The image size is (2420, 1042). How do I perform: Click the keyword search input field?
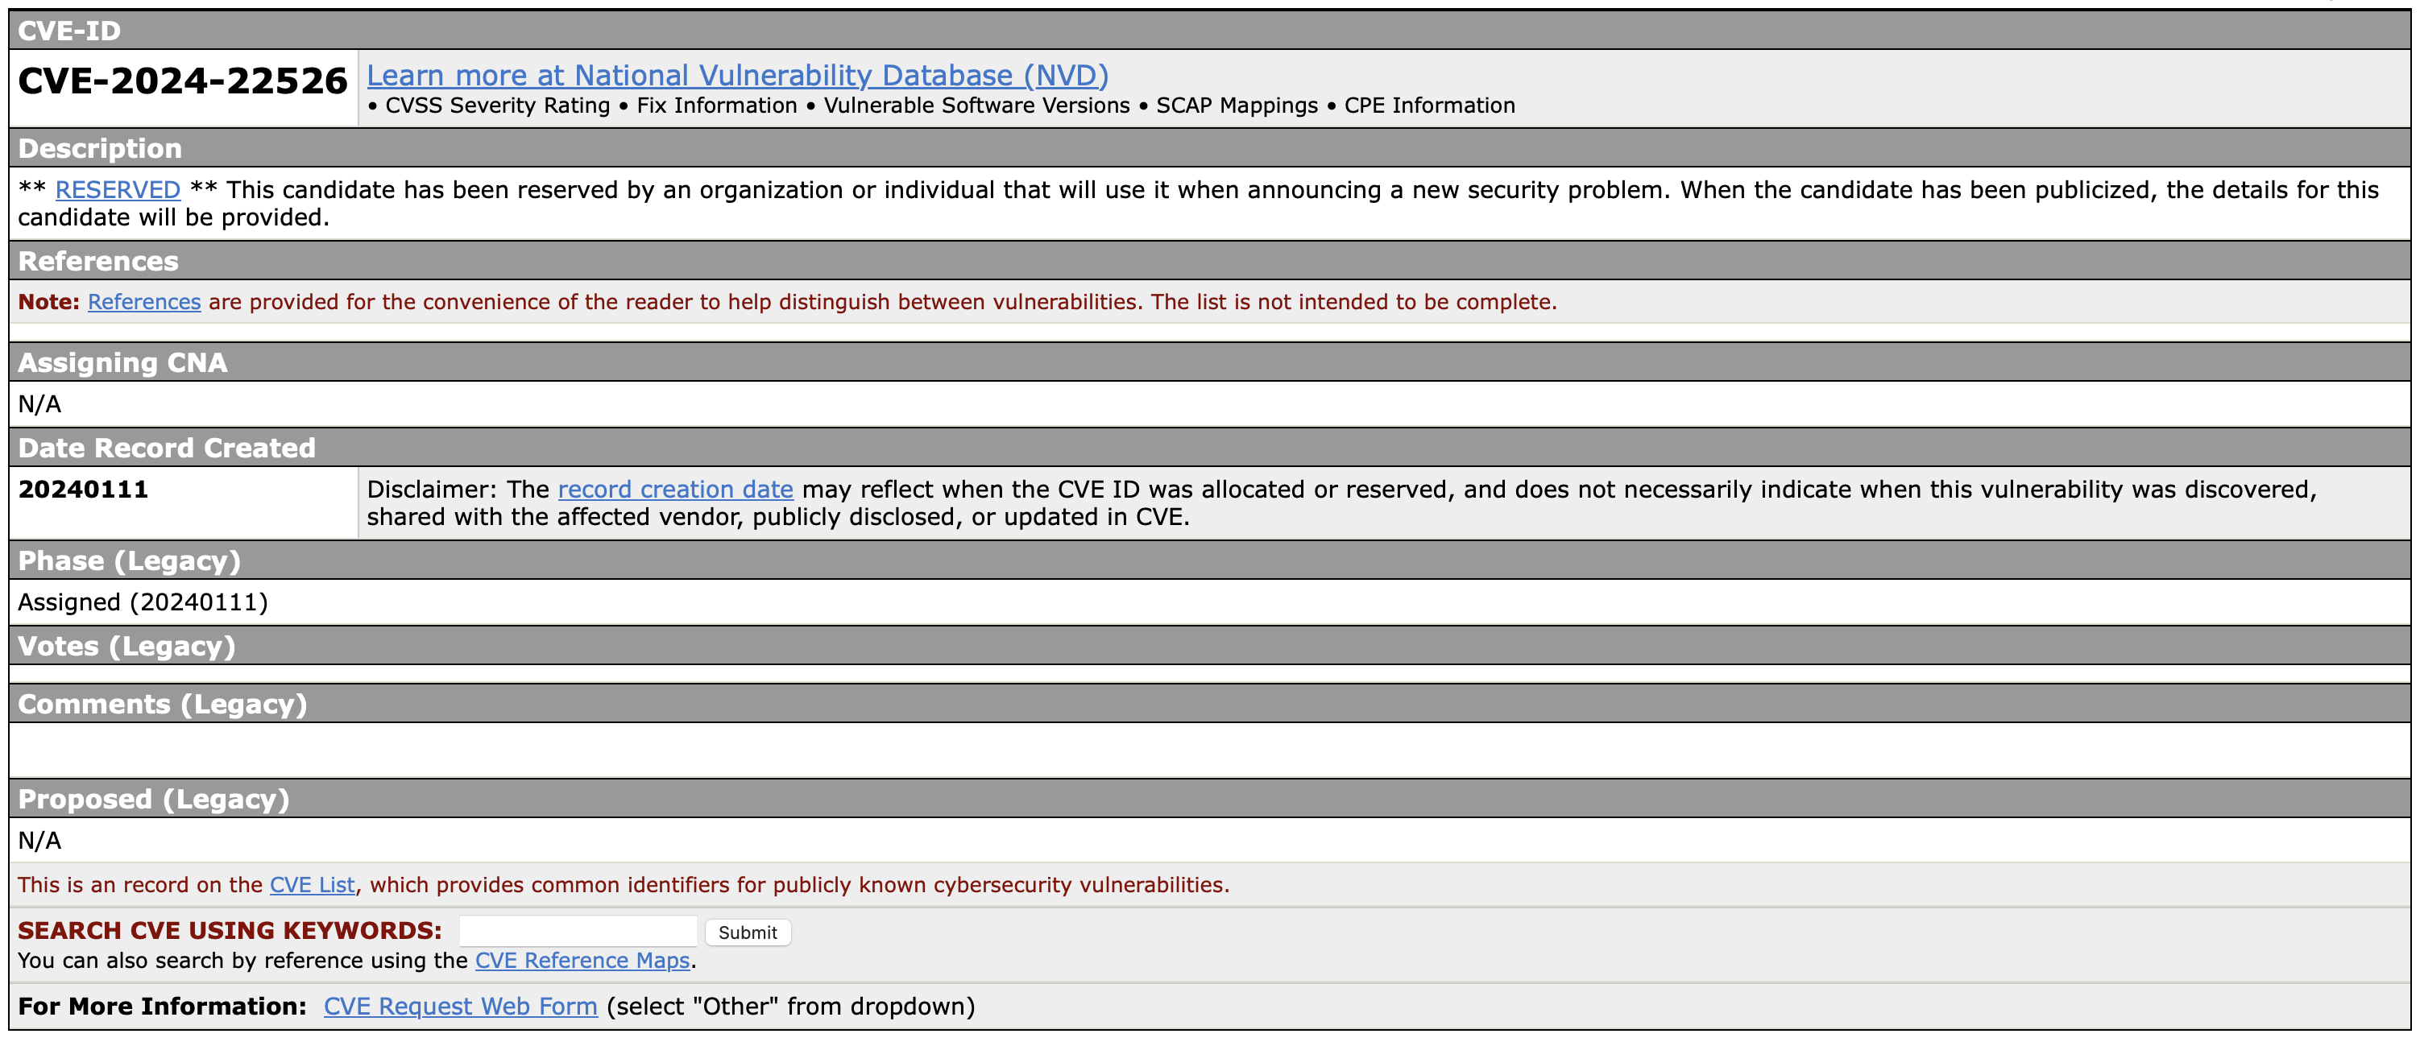(x=578, y=931)
